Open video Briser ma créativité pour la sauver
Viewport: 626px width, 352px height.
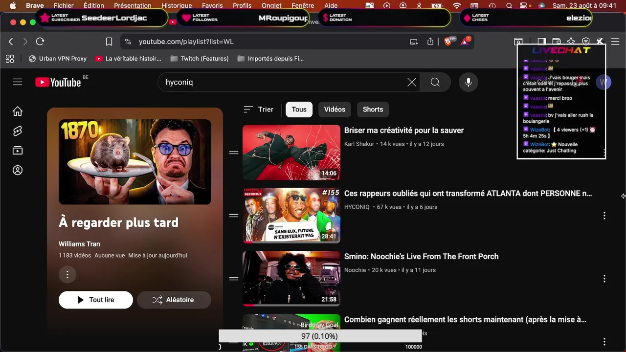[404, 131]
